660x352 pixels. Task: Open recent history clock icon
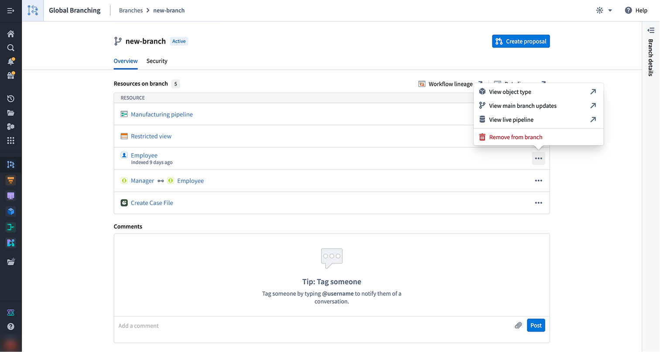tap(11, 99)
